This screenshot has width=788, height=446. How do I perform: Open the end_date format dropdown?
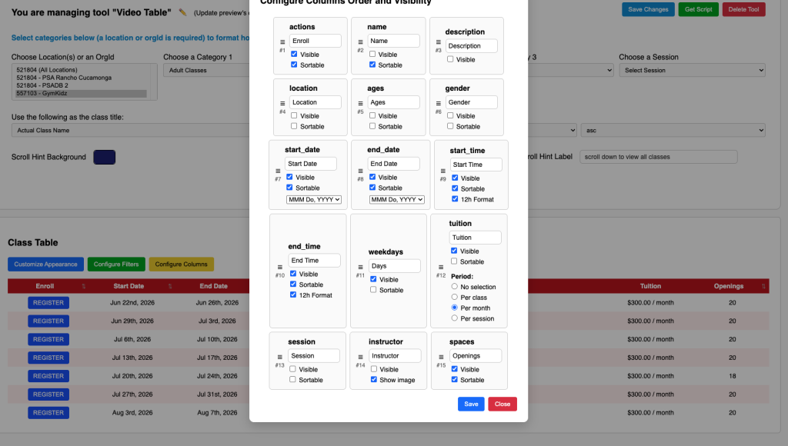point(396,199)
